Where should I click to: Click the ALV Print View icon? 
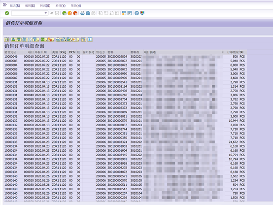[58, 40]
